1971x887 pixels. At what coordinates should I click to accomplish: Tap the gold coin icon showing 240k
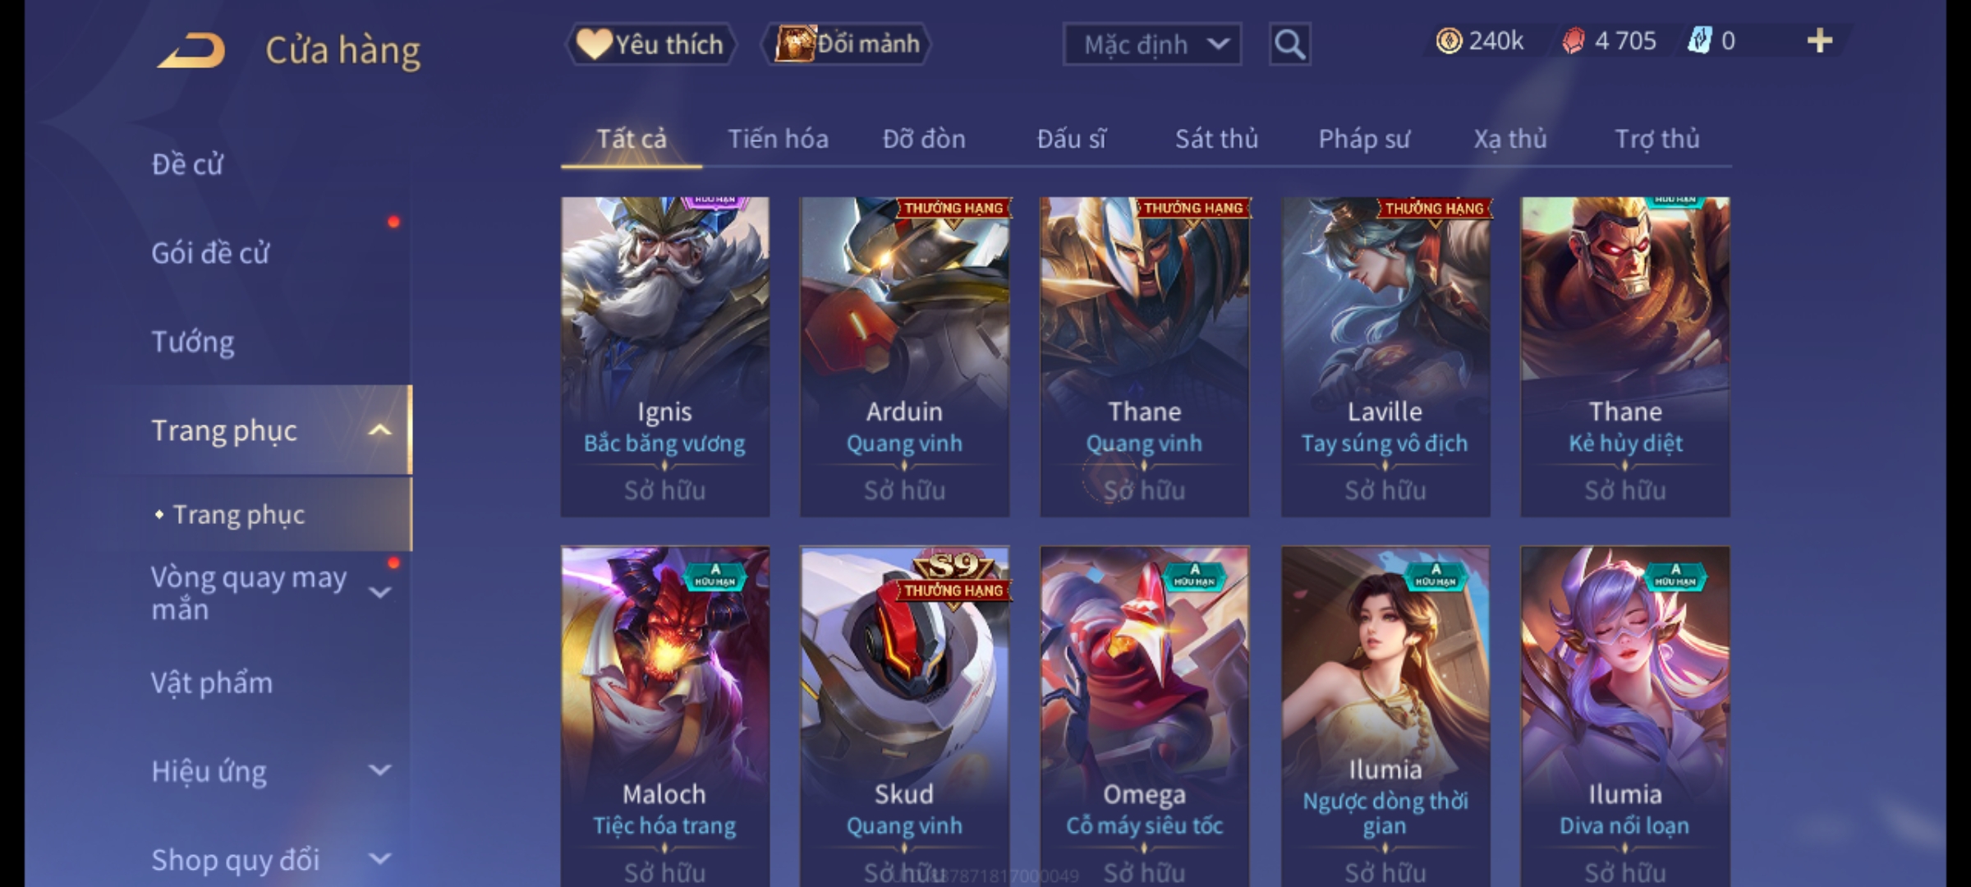point(1449,40)
